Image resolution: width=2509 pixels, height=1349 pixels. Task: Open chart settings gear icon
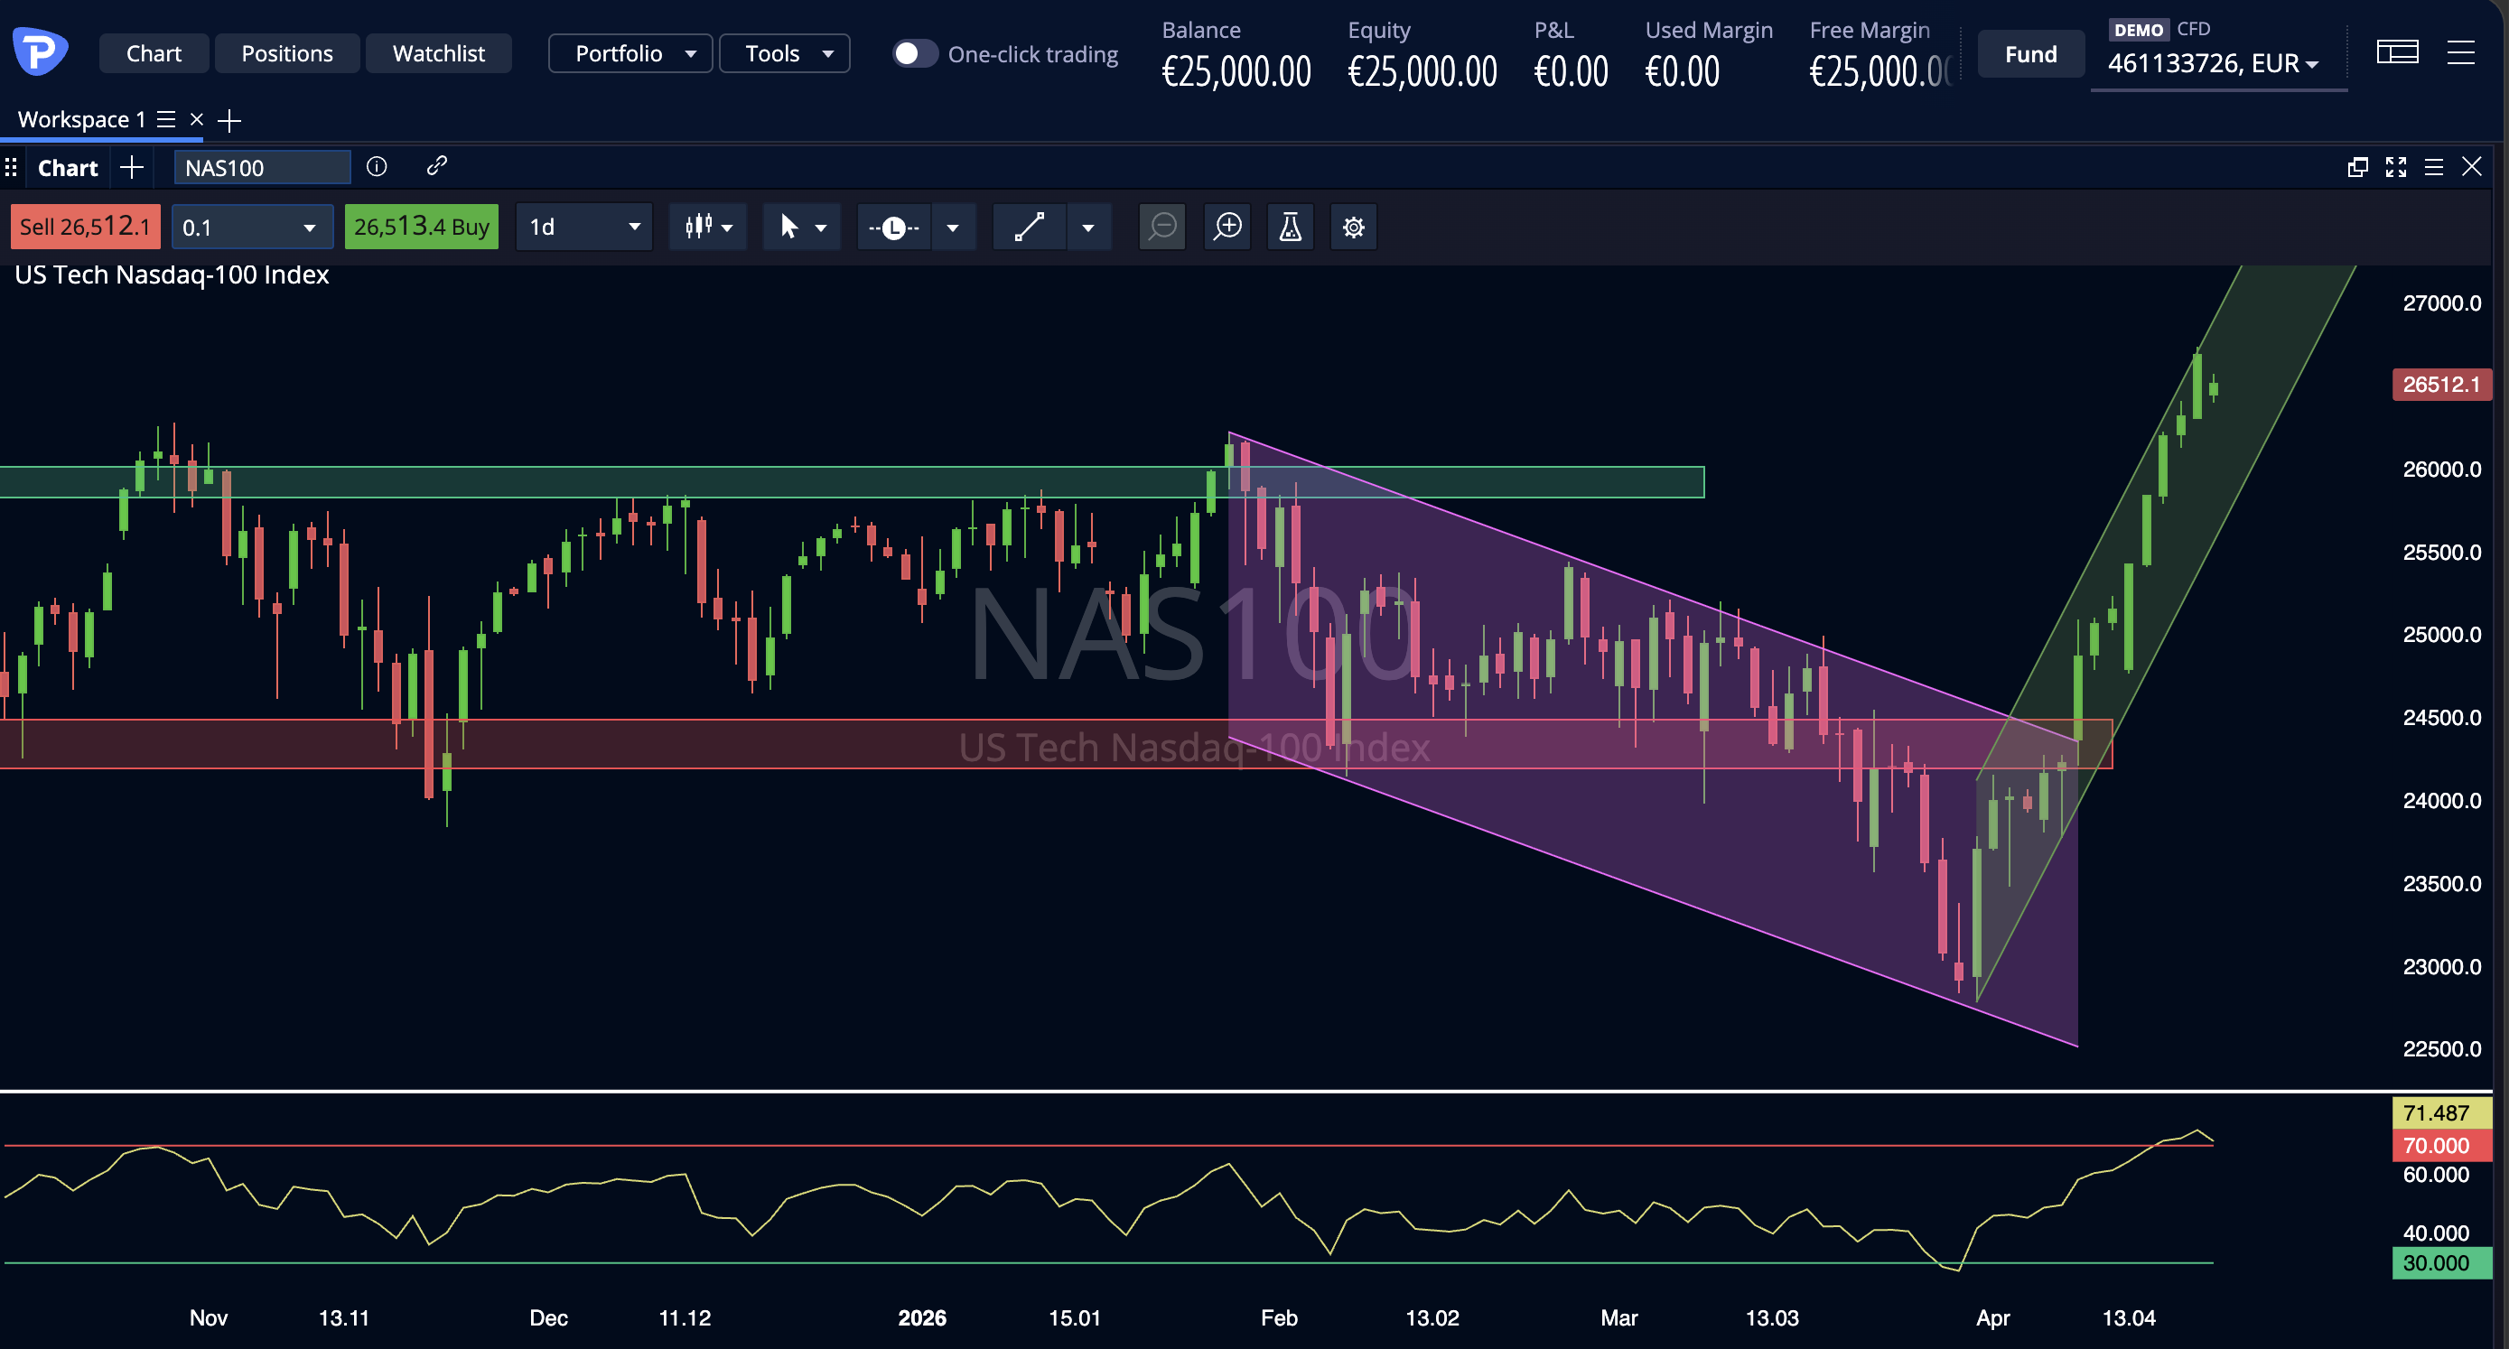[x=1353, y=227]
